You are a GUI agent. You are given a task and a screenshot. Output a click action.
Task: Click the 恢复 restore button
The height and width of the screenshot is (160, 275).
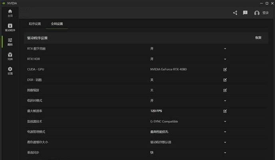tap(258, 38)
